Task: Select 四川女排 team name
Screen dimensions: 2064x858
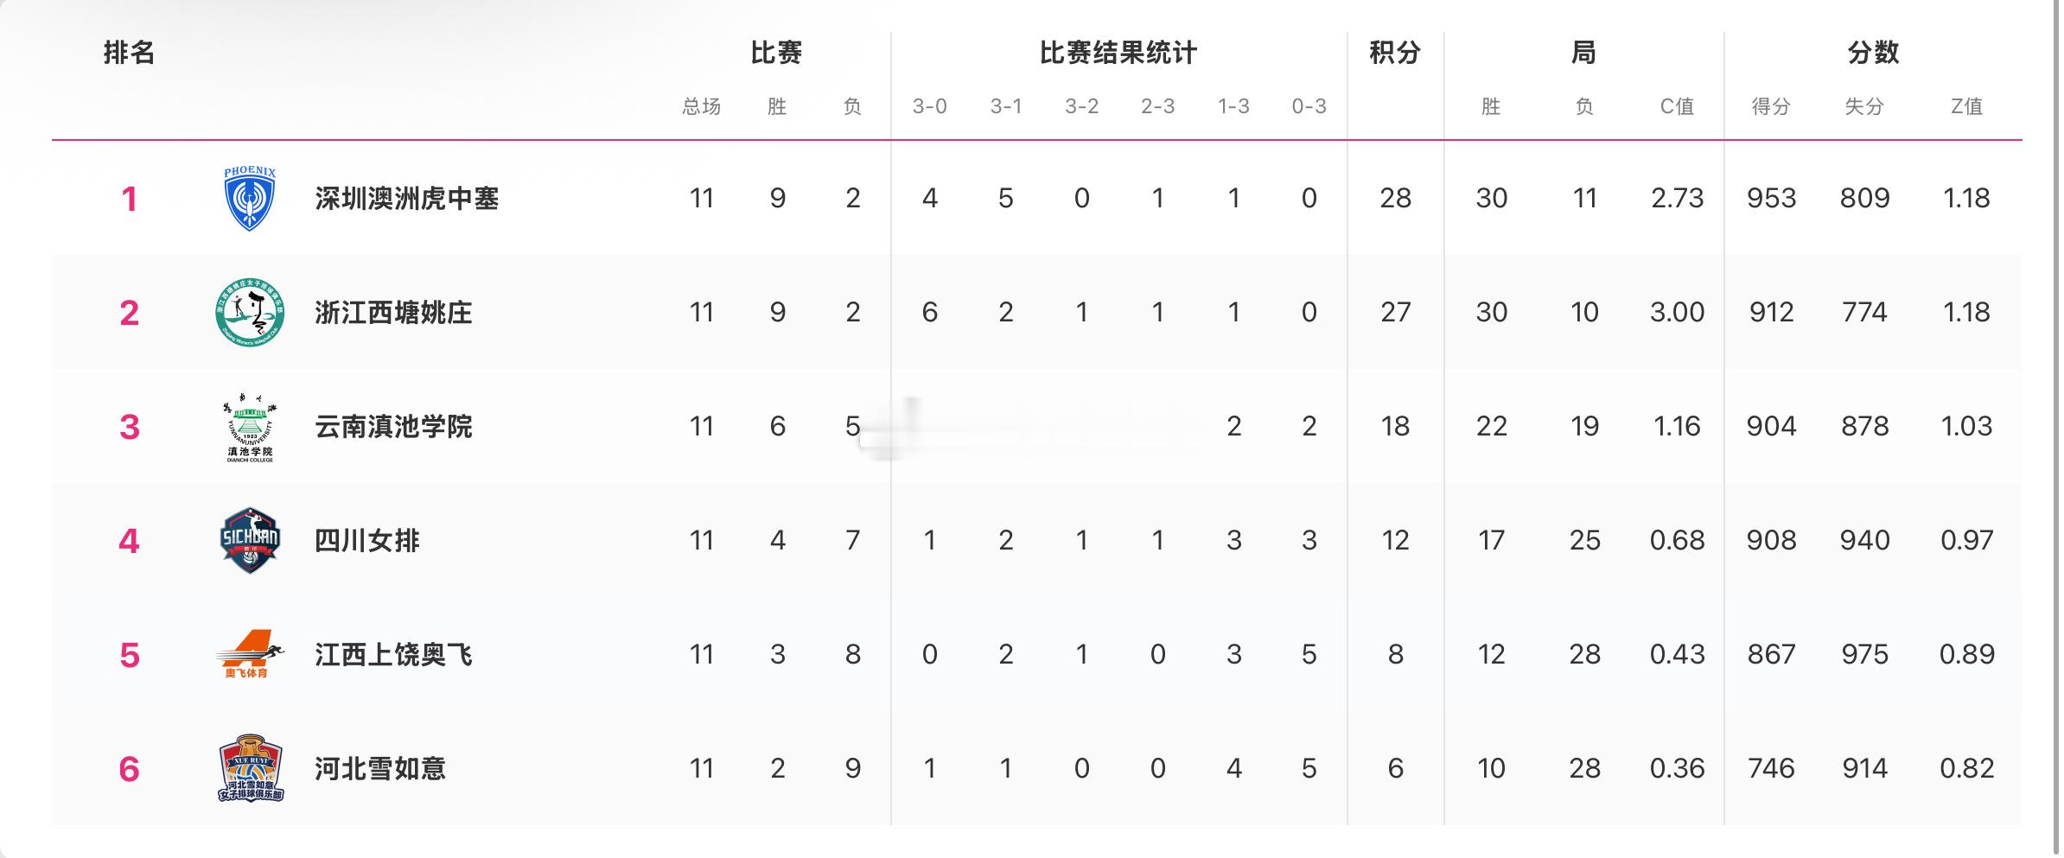Action: [x=367, y=541]
